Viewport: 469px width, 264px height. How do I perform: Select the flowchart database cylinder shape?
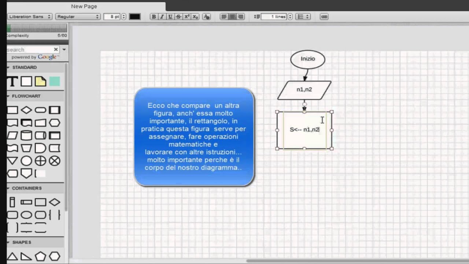tap(26, 135)
